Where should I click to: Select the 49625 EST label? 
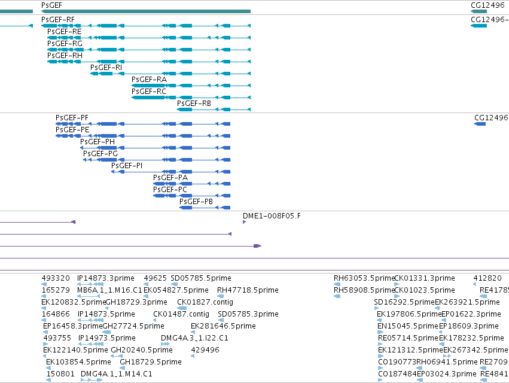[155, 278]
